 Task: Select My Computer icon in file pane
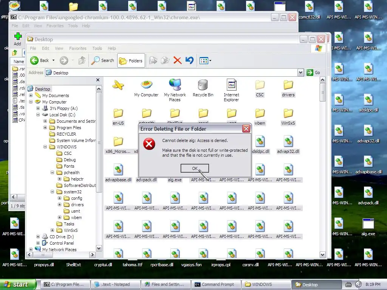click(146, 88)
